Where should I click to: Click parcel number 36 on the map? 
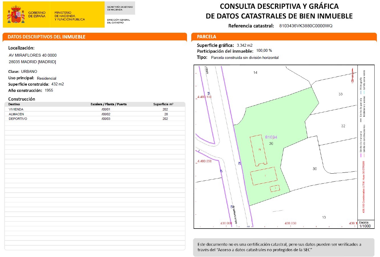pos(271,143)
